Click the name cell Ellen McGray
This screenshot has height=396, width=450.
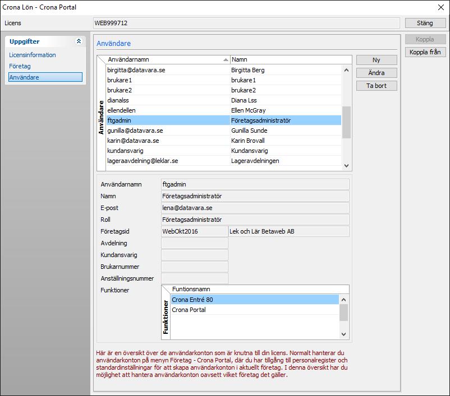point(286,110)
